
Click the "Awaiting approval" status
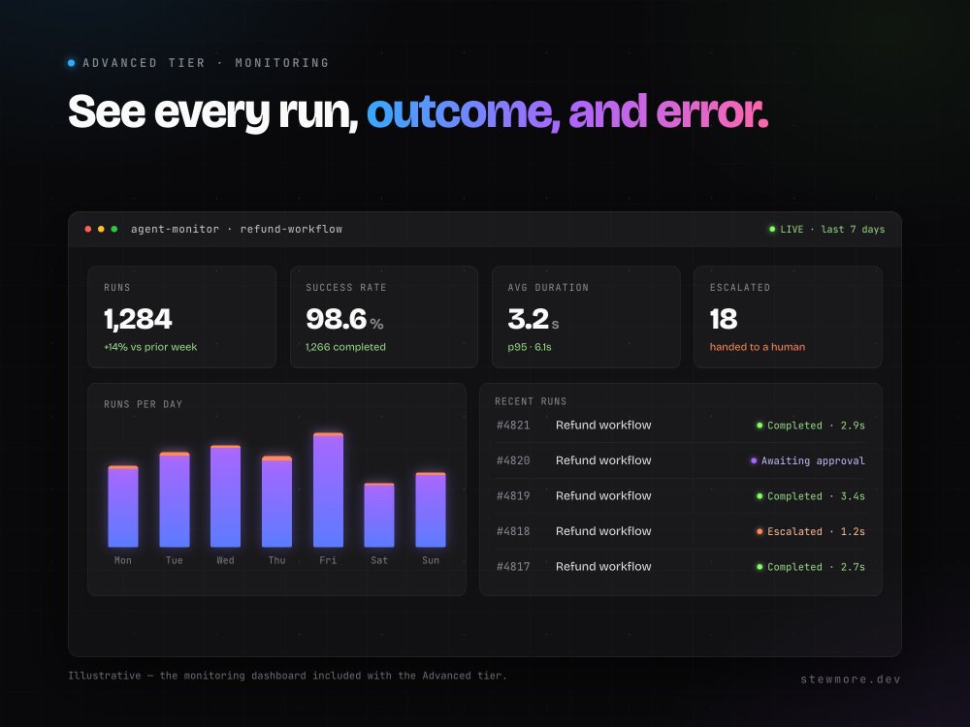click(x=807, y=460)
